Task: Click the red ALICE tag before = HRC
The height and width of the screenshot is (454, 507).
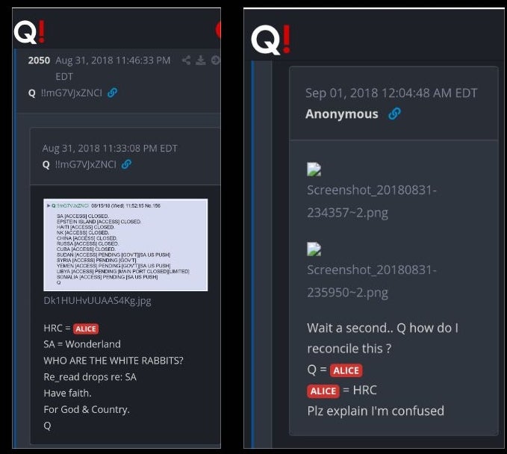Action: coord(323,391)
